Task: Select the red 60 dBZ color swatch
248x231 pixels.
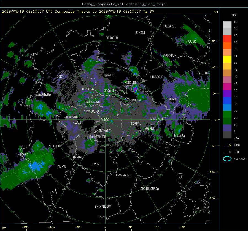Action: pyautogui.click(x=227, y=39)
